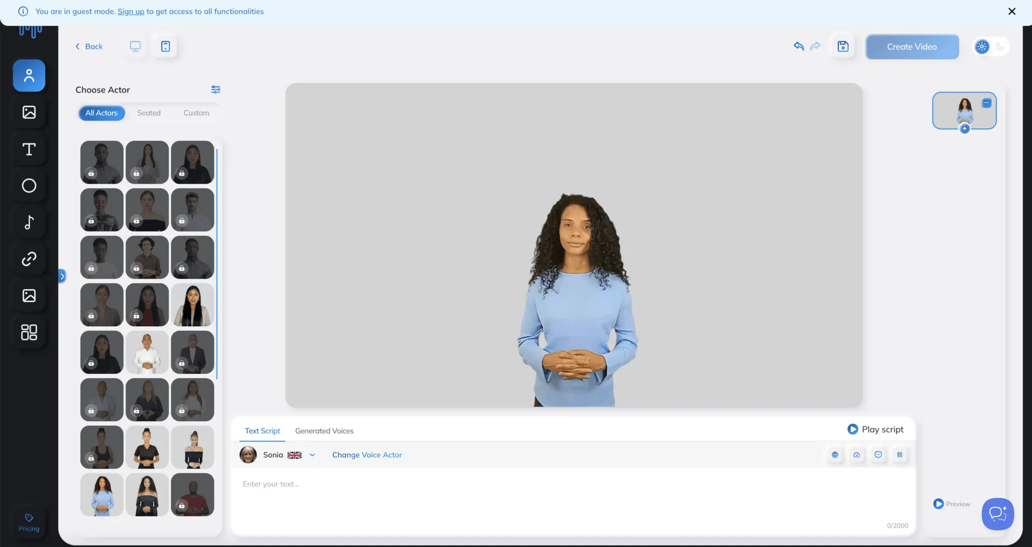Click the Create Video button
Image resolution: width=1032 pixels, height=547 pixels.
click(x=912, y=47)
